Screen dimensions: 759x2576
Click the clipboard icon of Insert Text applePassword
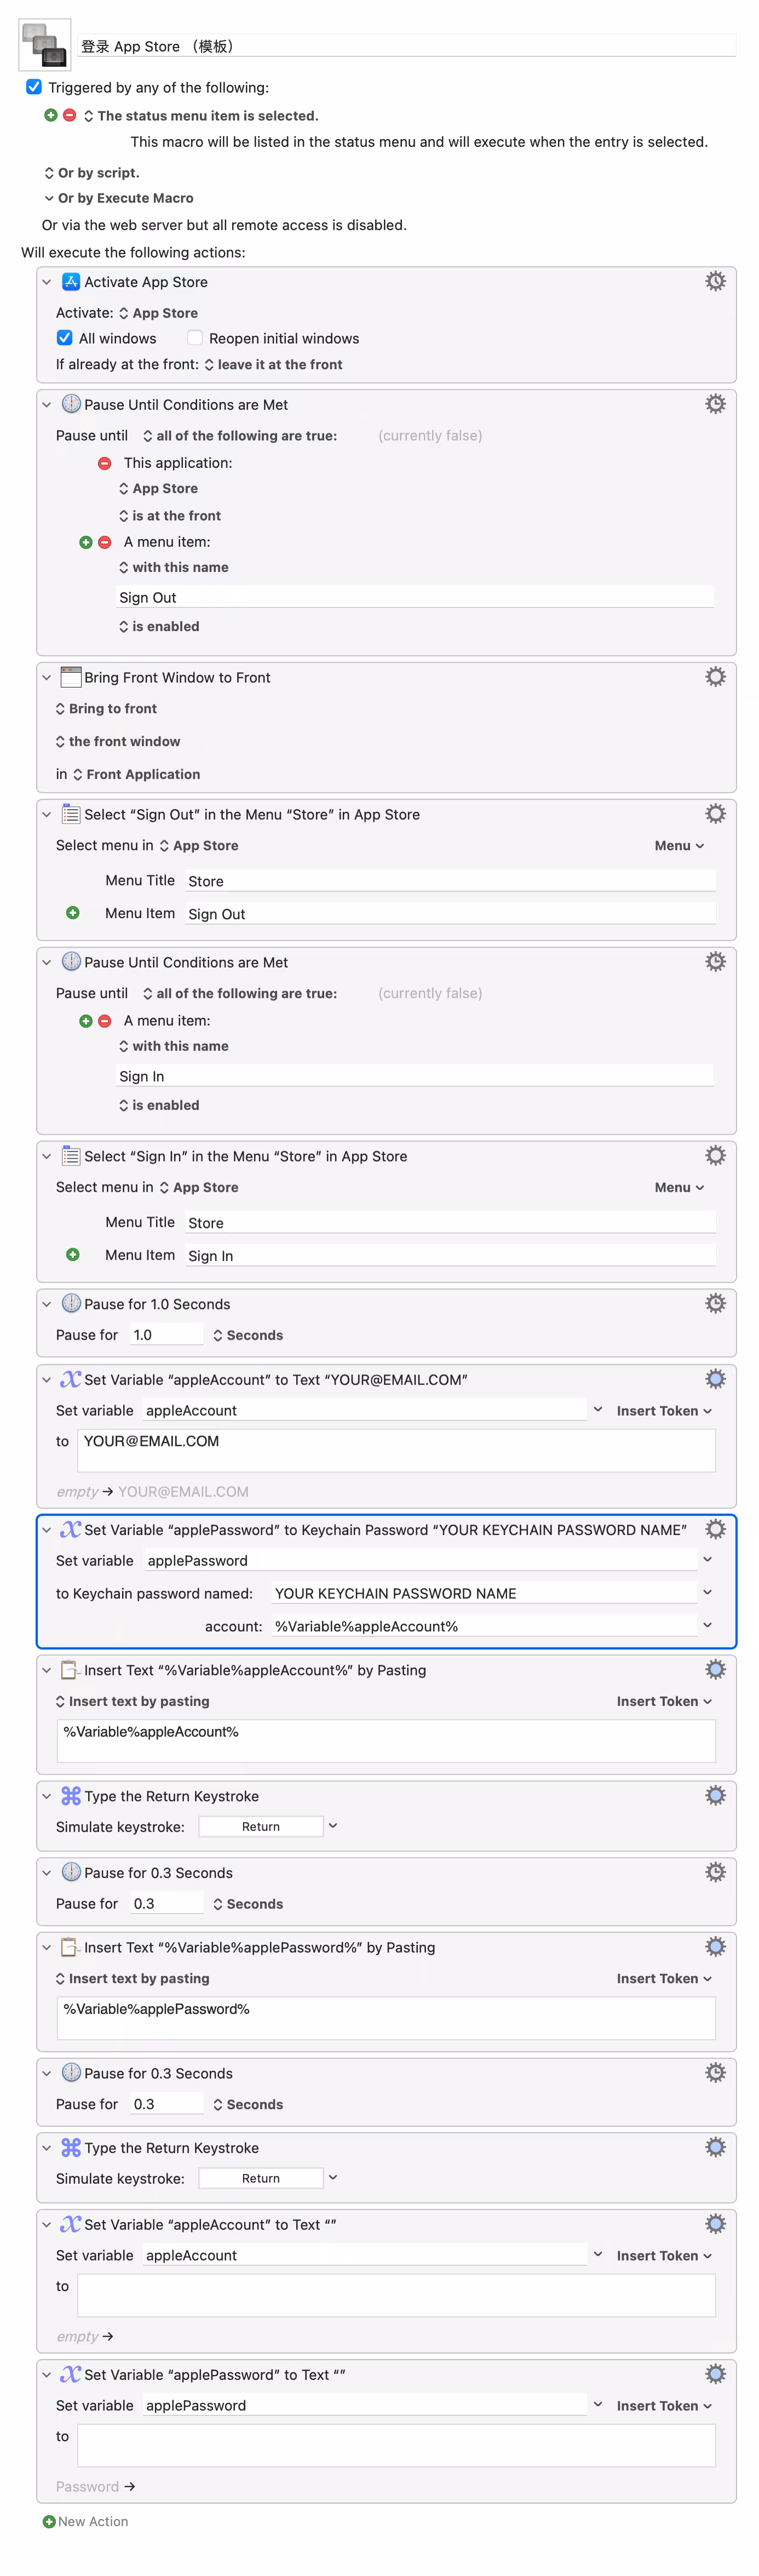[71, 1947]
